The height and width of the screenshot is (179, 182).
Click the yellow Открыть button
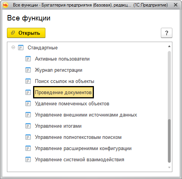(26, 33)
